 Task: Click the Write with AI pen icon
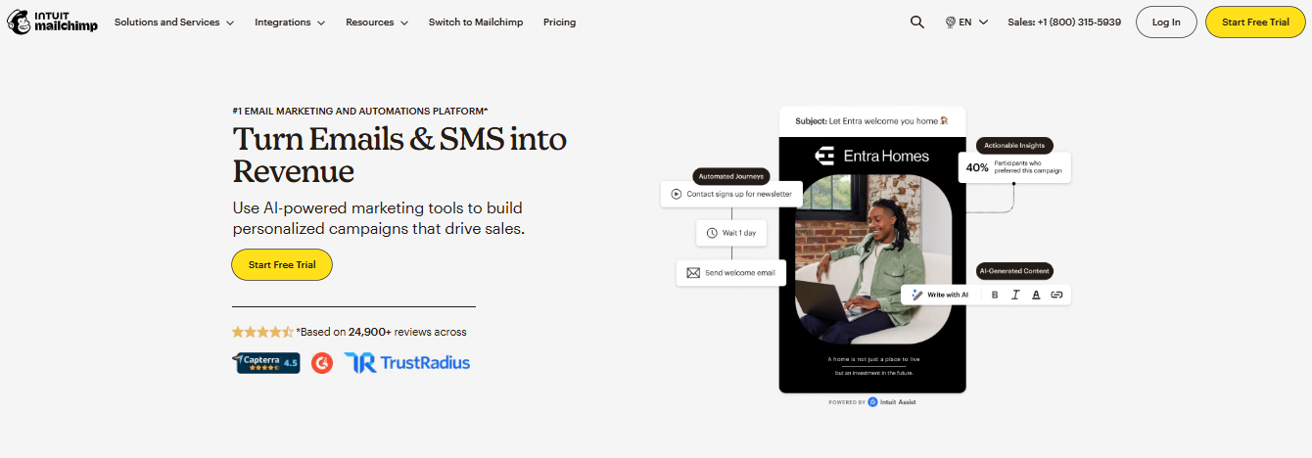point(917,295)
